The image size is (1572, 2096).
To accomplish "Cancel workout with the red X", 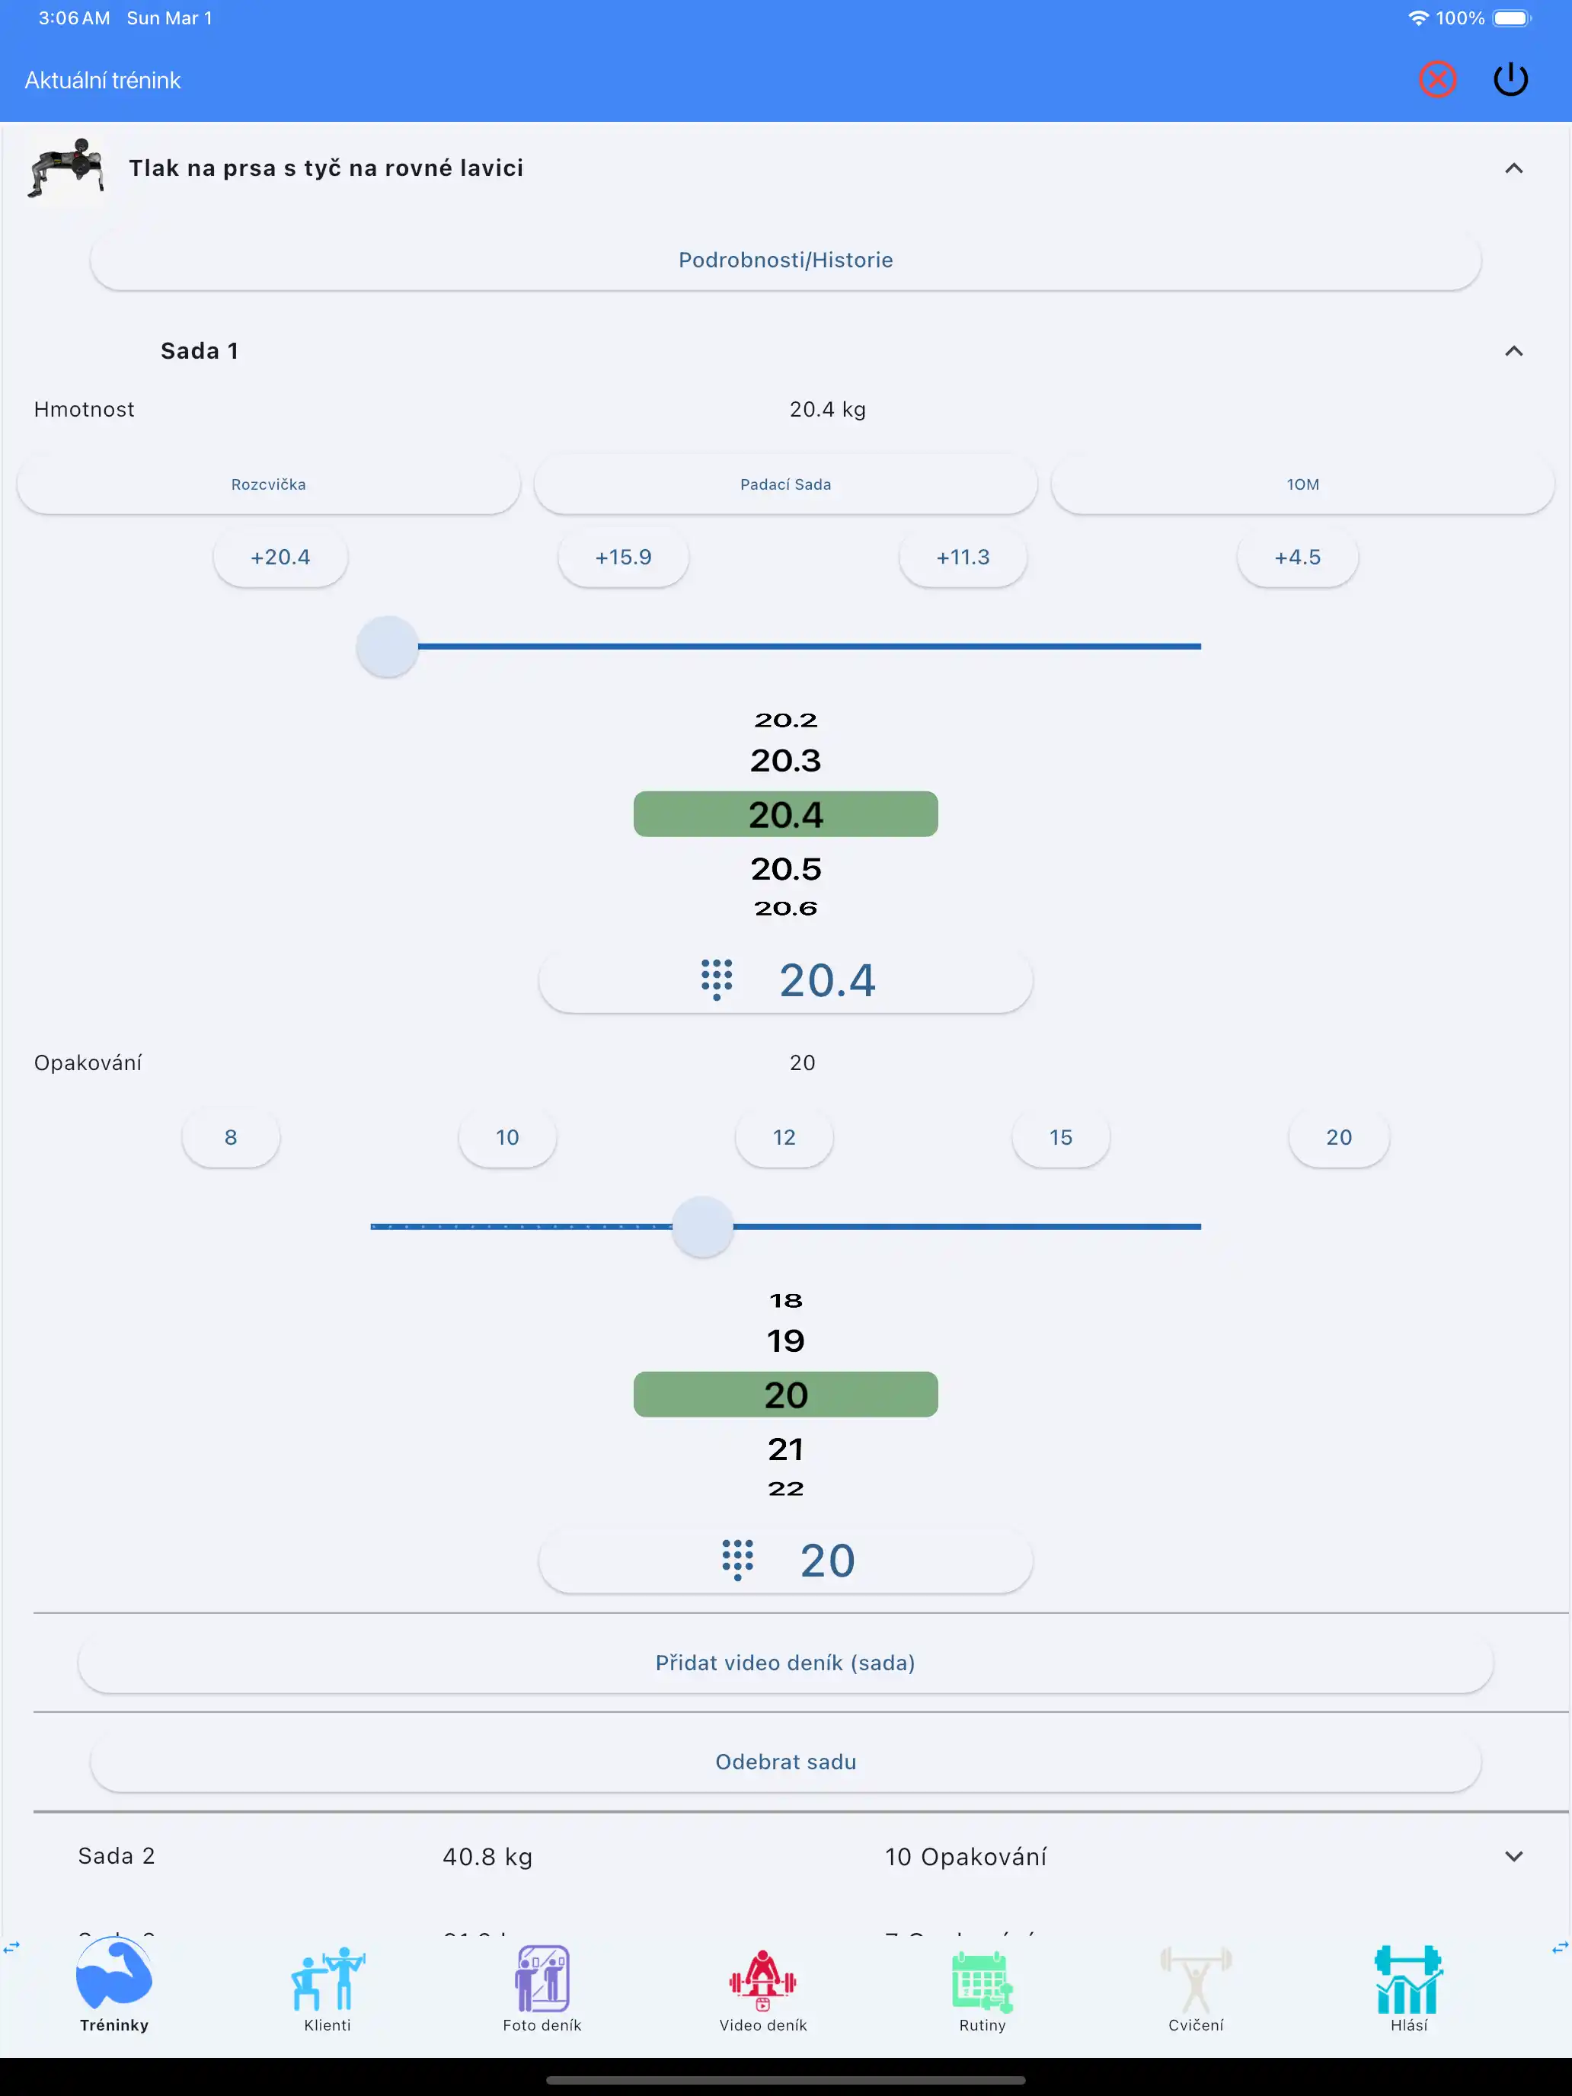I will coord(1437,80).
